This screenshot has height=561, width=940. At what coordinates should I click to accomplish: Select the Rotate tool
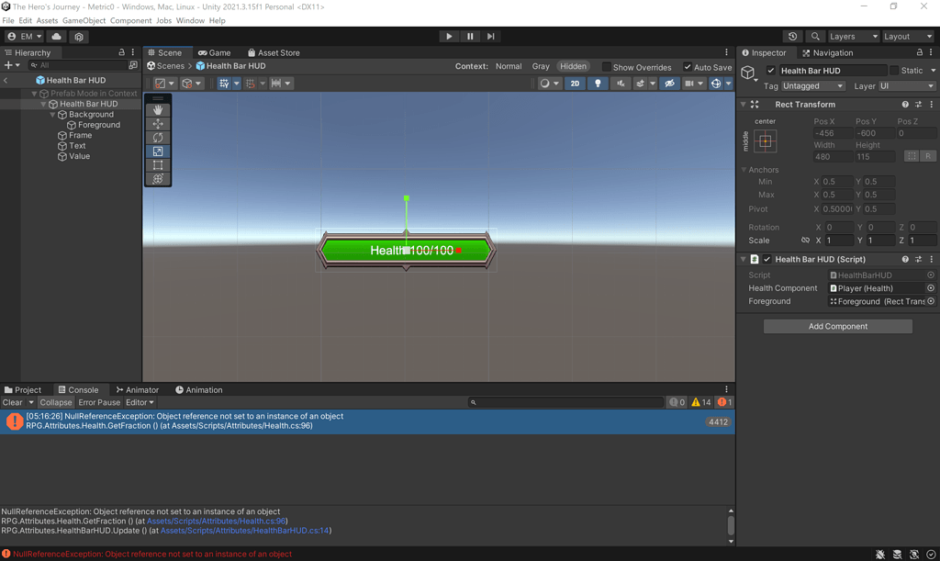pos(156,138)
